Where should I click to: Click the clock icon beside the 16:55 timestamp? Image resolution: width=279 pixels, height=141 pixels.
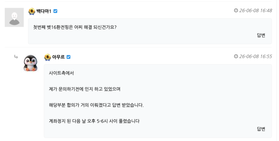(x=236, y=56)
